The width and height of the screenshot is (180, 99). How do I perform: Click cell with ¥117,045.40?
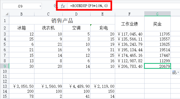point(130,34)
